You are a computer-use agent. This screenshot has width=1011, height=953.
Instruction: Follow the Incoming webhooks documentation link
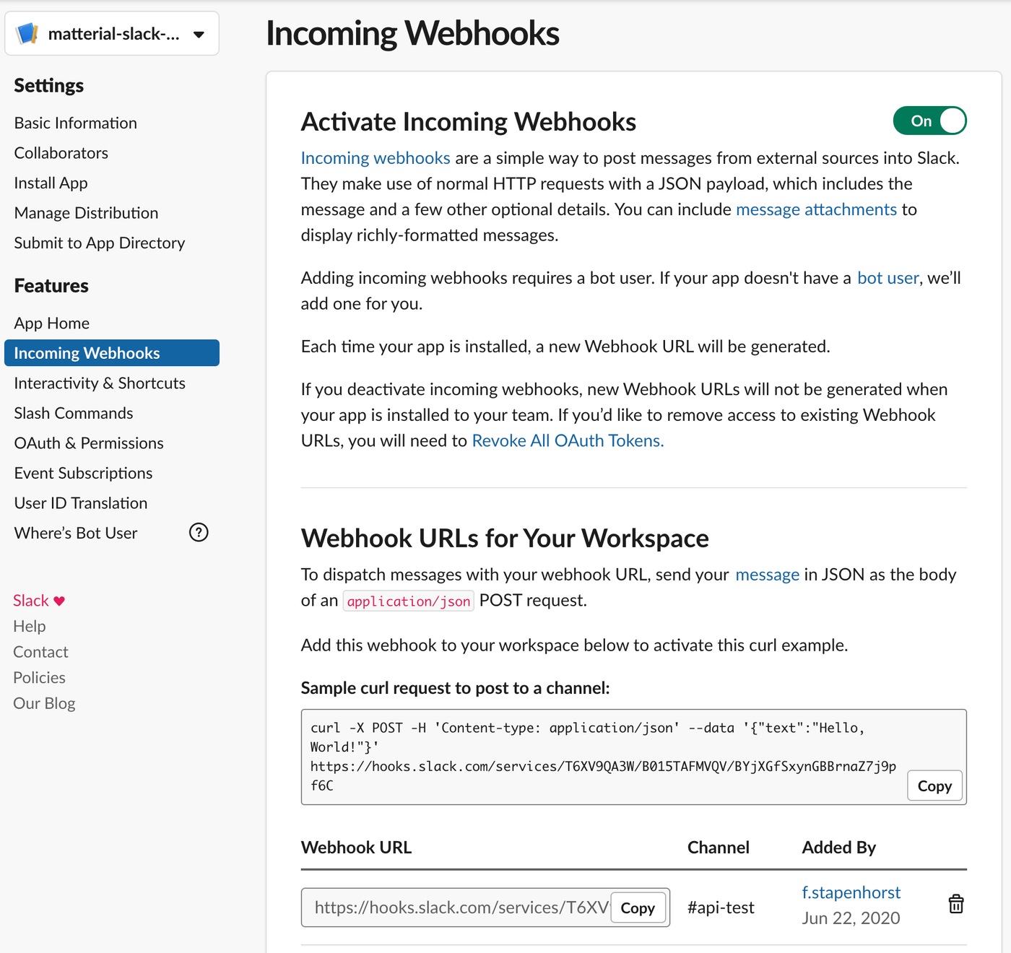coord(376,158)
